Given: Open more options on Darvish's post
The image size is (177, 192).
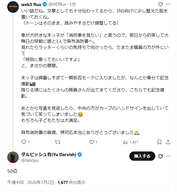Looking at the screenshot, I should (x=169, y=156).
